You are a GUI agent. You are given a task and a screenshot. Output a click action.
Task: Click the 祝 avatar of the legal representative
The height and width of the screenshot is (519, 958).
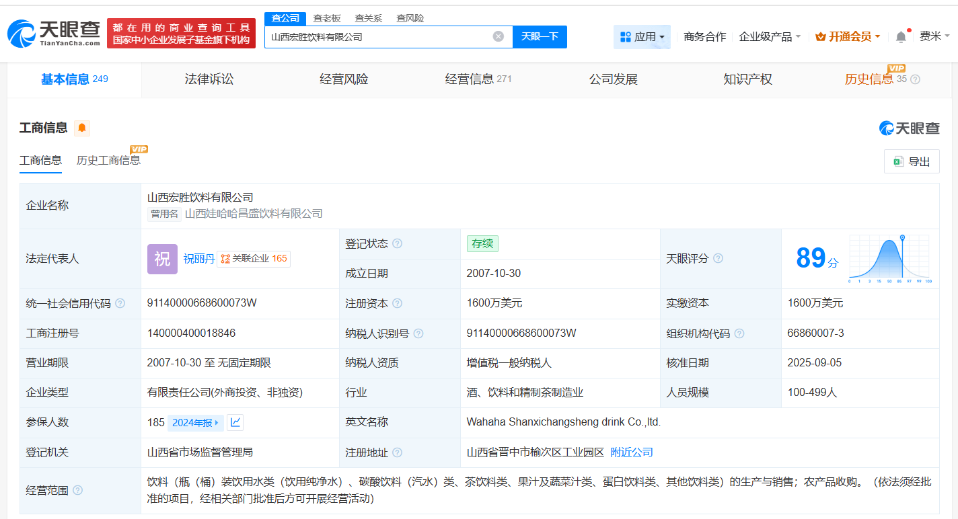162,259
